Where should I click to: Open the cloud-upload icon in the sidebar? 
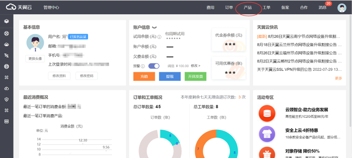pyautogui.click(x=6, y=88)
